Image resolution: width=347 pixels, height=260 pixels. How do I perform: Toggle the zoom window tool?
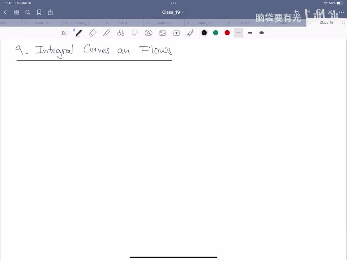click(64, 33)
